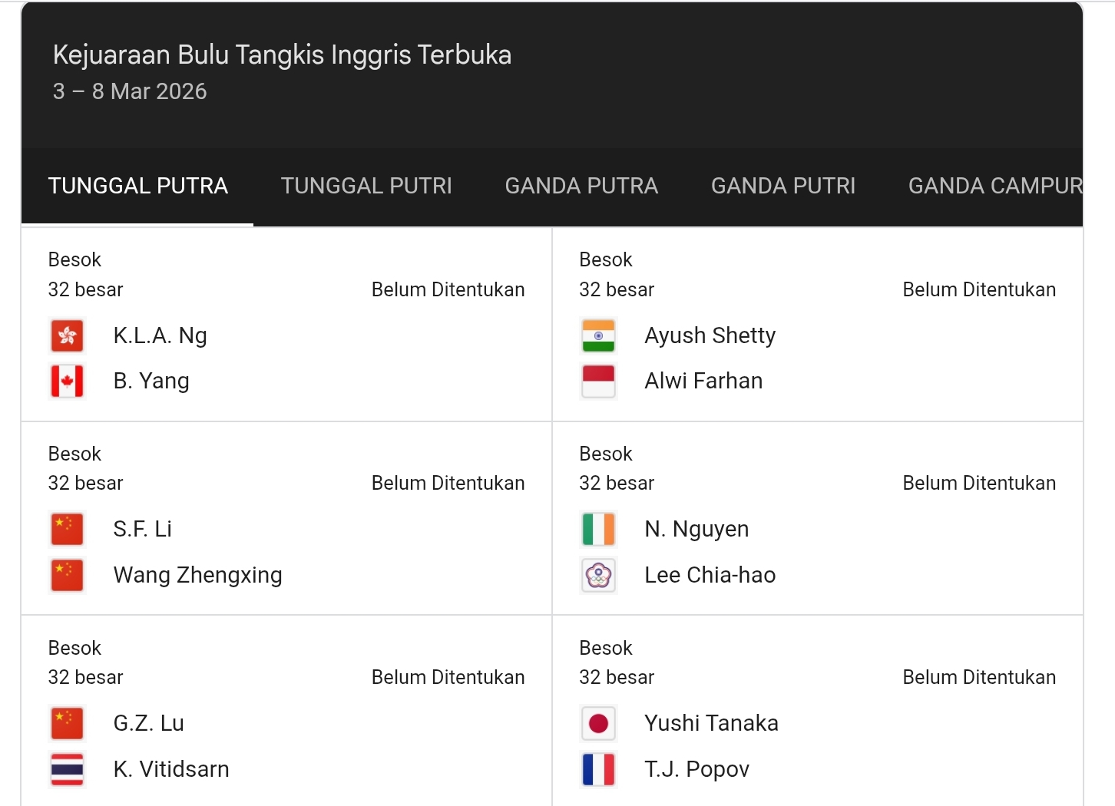Click the Hong Kong flag next to K.L.A. Ng

pos(67,335)
